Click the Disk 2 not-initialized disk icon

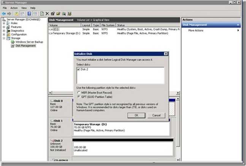pos(52,141)
